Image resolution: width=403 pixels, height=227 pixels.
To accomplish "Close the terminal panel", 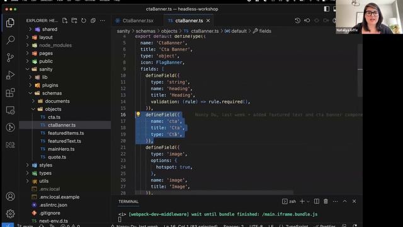I will 354,201.
